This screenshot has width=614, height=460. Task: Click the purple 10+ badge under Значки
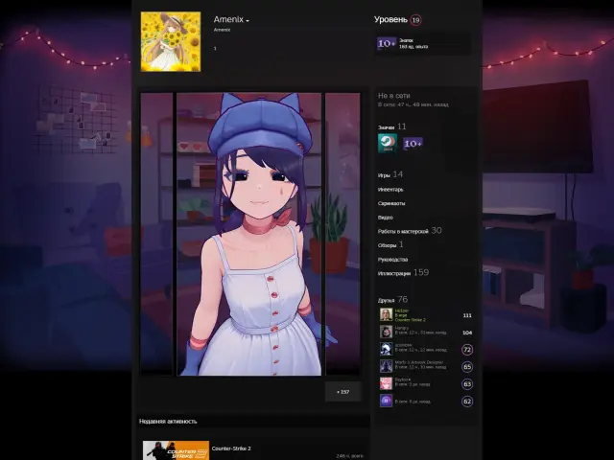(x=413, y=143)
